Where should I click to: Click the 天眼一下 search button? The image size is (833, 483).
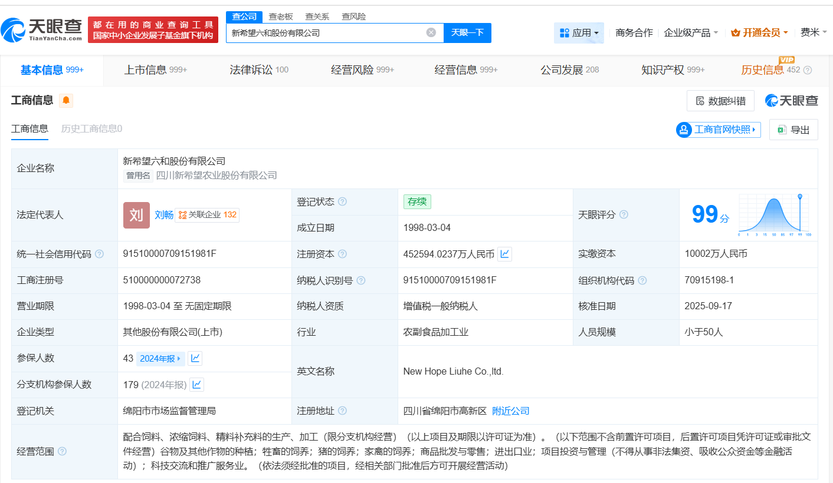[x=467, y=33]
